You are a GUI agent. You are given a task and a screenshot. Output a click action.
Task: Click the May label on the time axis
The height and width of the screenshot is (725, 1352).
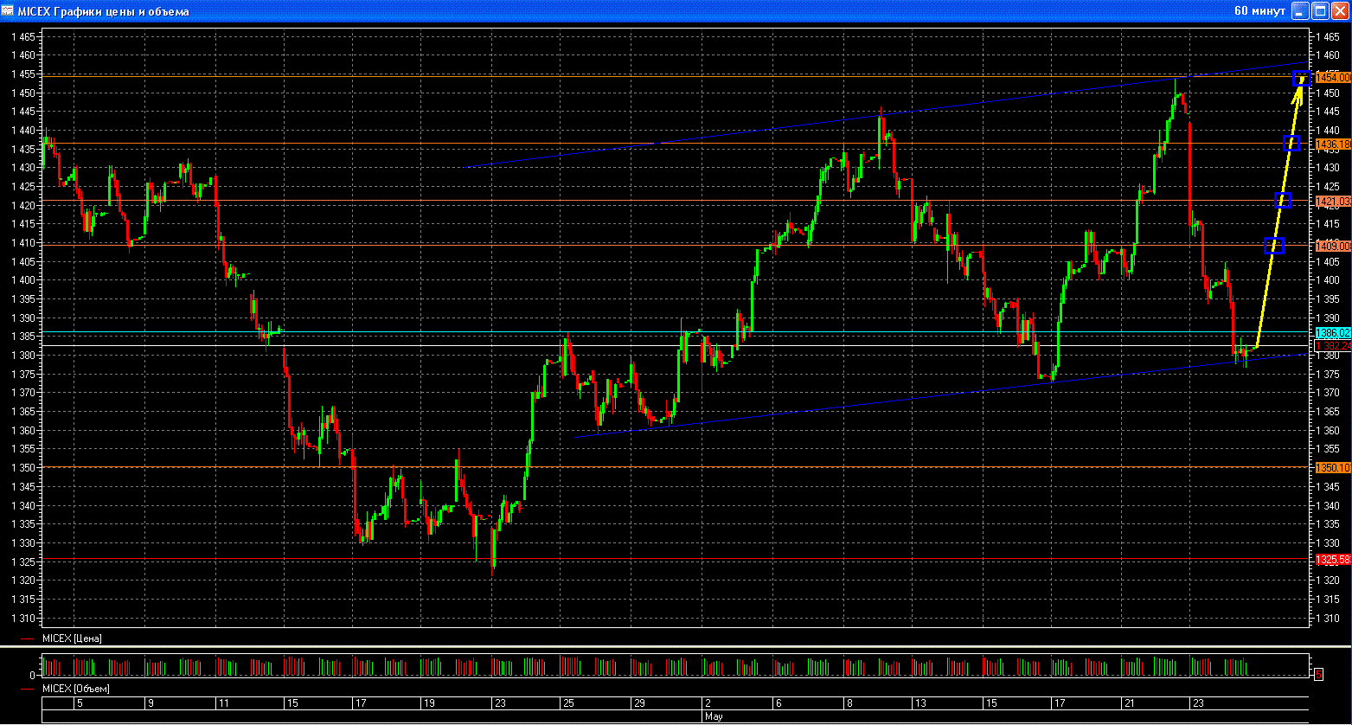click(713, 717)
